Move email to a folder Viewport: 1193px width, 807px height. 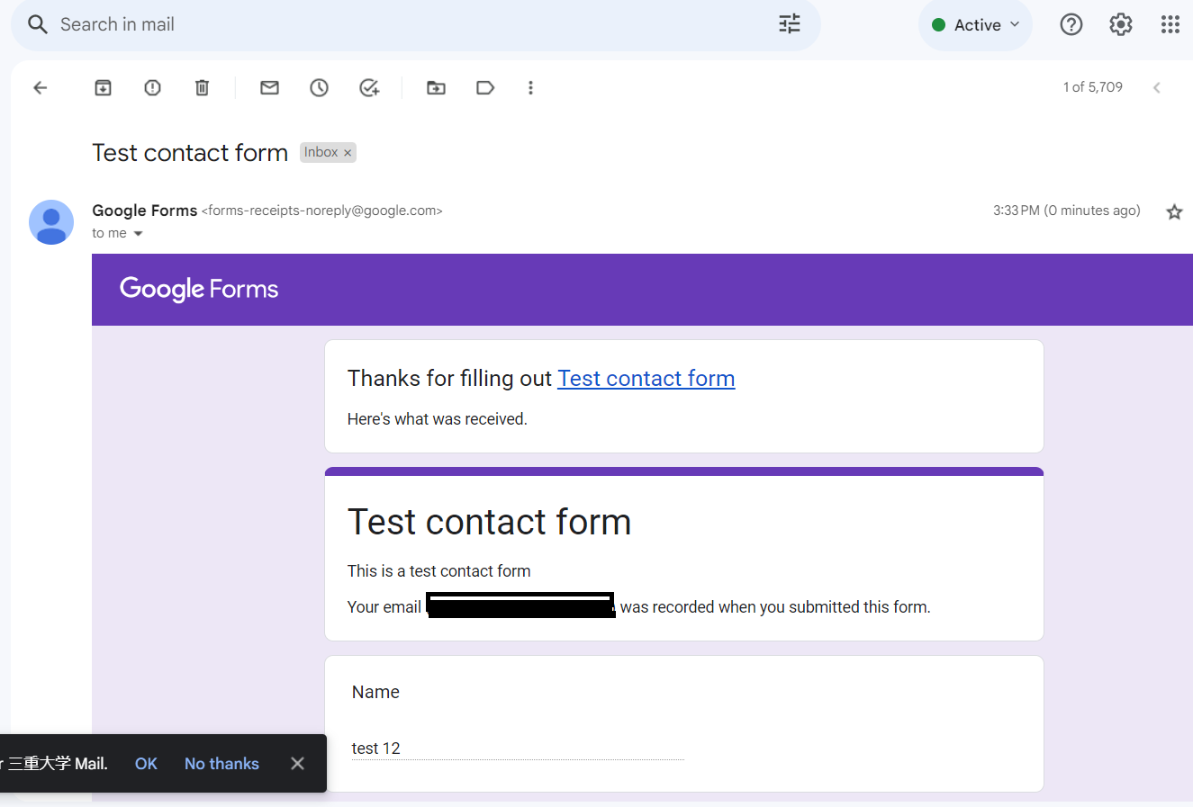coord(437,87)
